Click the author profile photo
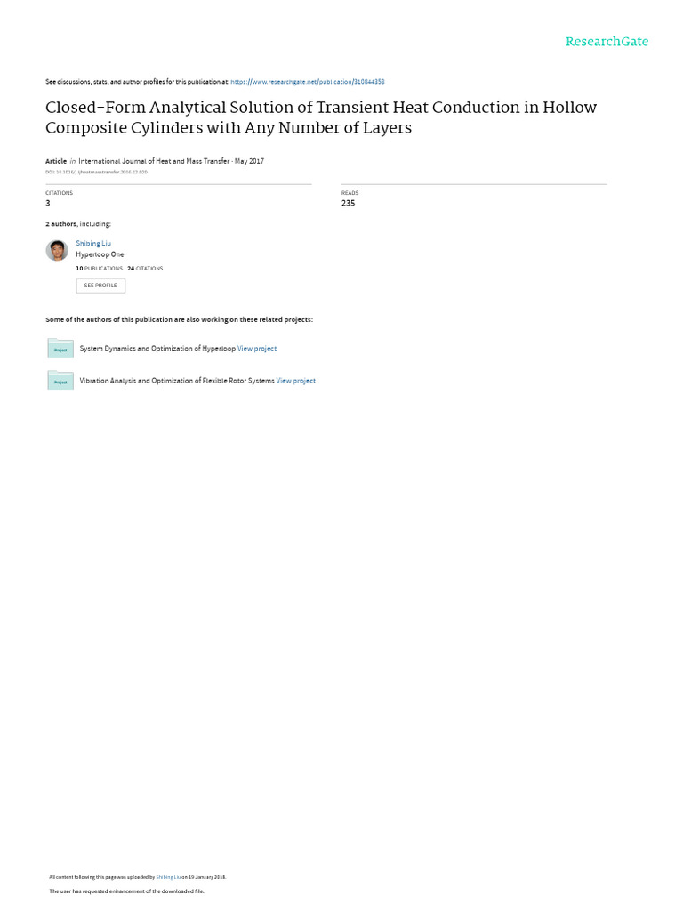The height and width of the screenshot is (911, 683). (57, 250)
